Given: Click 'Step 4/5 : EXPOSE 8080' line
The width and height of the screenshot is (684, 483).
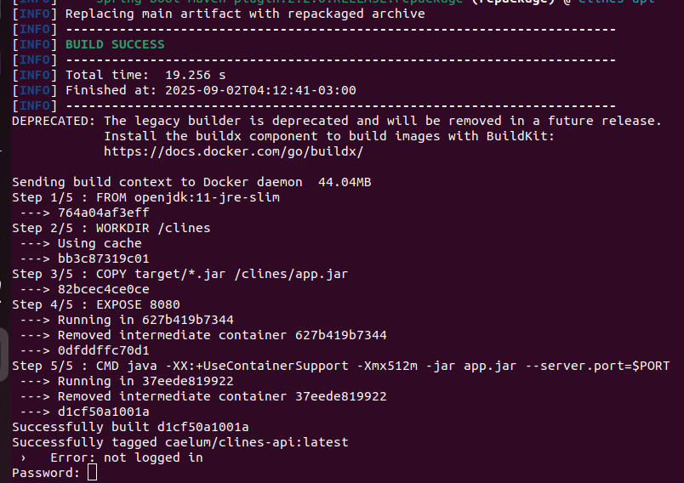Looking at the screenshot, I should coord(96,304).
